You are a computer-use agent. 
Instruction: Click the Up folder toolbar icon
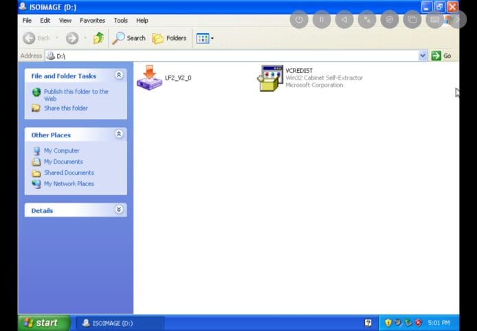click(98, 38)
